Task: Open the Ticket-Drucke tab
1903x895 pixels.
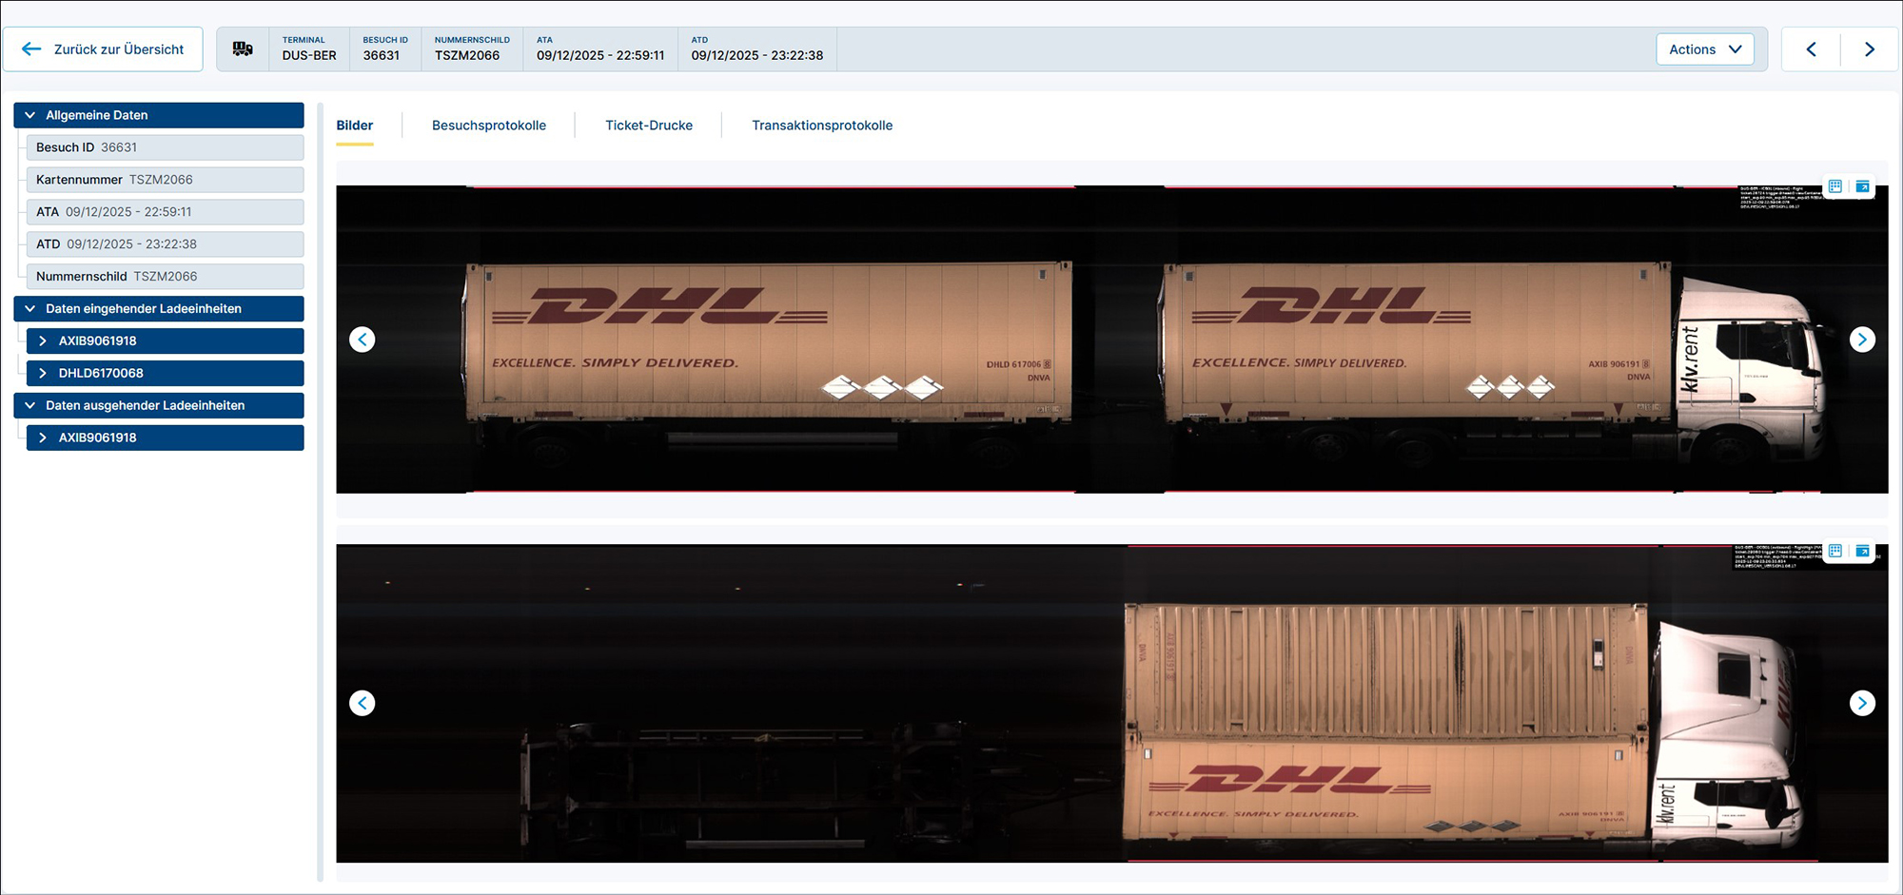Action: [649, 126]
